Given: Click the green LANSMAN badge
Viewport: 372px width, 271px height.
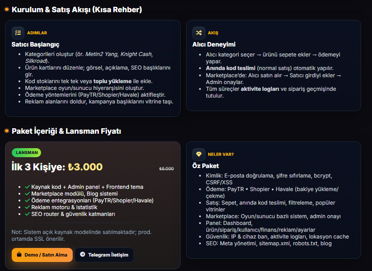Looking at the screenshot, I should point(26,153).
